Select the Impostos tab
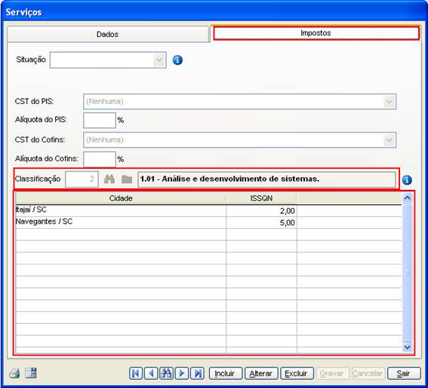 click(x=316, y=33)
